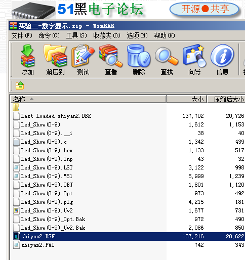Click the icon of Led_Show(0-9).plg

(x=16, y=202)
